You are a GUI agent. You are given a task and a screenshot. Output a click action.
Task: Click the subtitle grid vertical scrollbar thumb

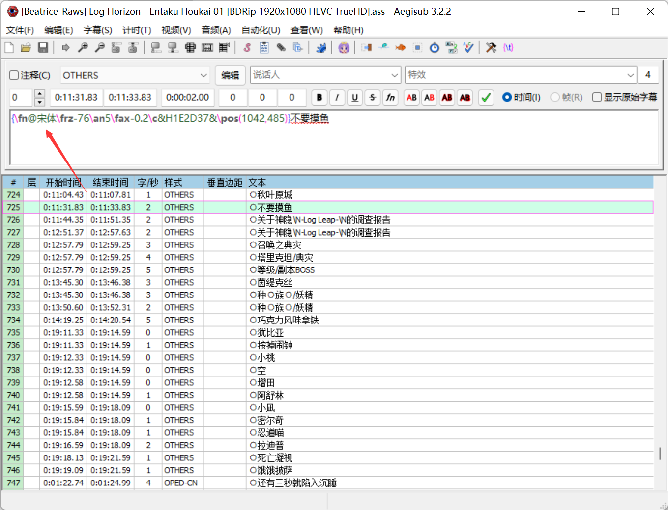tap(660, 454)
